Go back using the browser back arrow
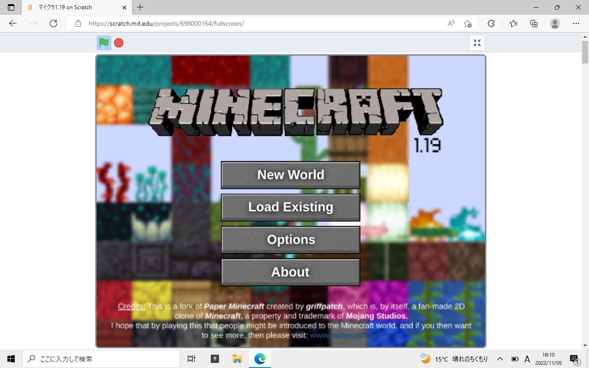This screenshot has width=589, height=368. [13, 23]
